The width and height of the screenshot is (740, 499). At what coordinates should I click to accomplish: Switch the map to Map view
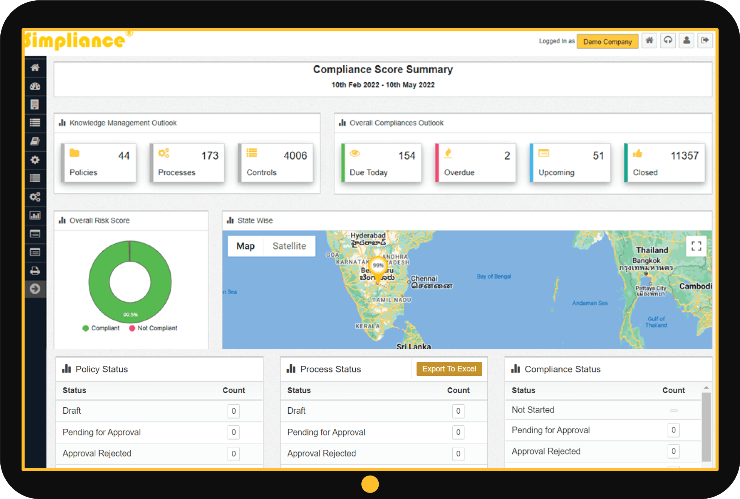[x=245, y=246]
